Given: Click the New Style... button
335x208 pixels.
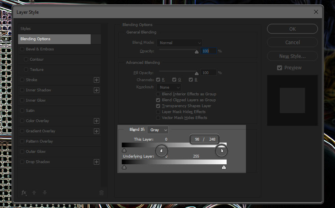Looking at the screenshot, I should [292, 56].
